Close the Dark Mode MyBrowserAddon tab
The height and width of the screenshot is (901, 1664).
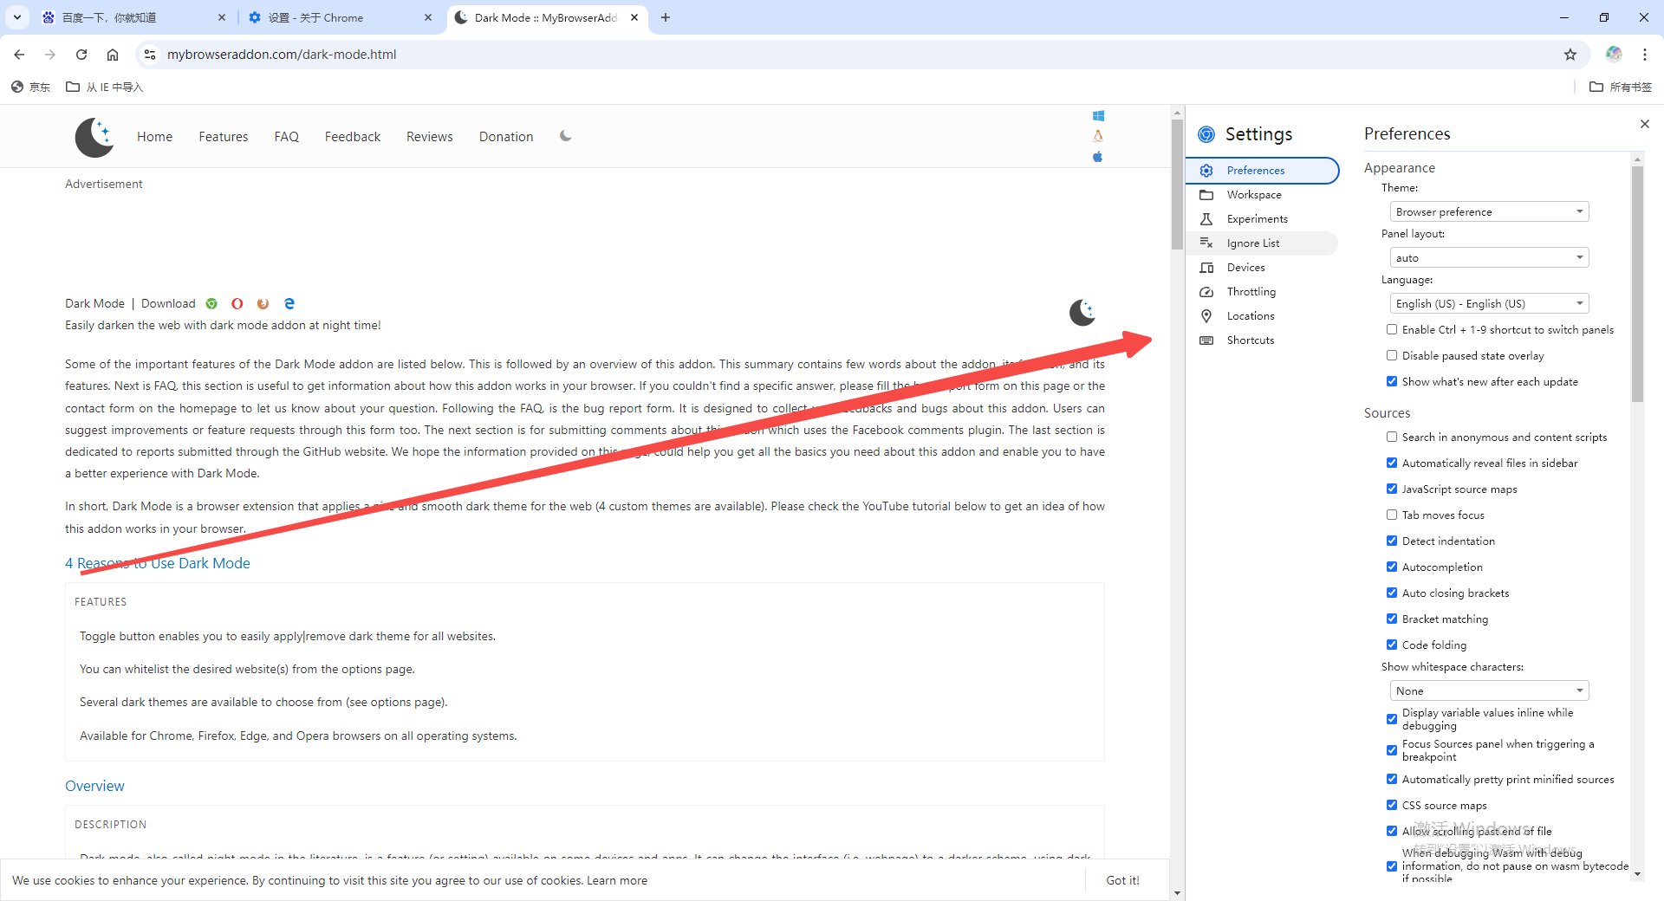634,17
